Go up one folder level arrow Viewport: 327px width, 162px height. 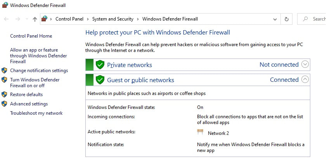pos(35,19)
